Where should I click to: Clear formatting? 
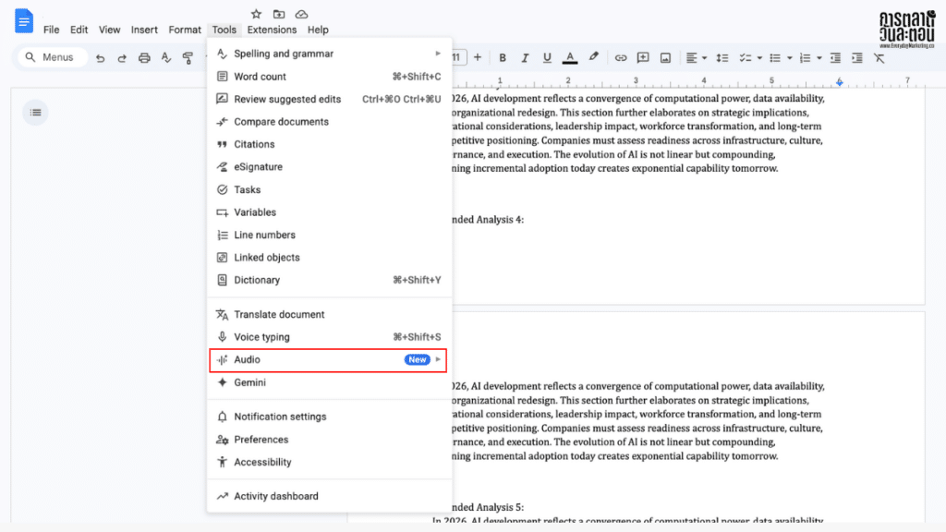click(879, 58)
